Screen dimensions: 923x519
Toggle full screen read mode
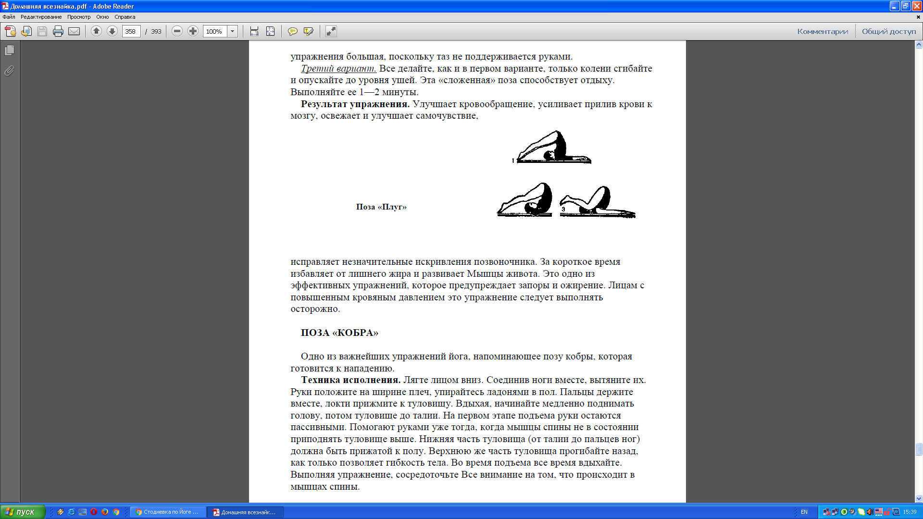pos(331,31)
